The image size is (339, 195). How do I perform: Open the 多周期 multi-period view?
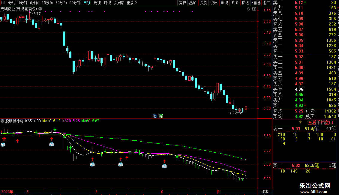coord(119,3)
